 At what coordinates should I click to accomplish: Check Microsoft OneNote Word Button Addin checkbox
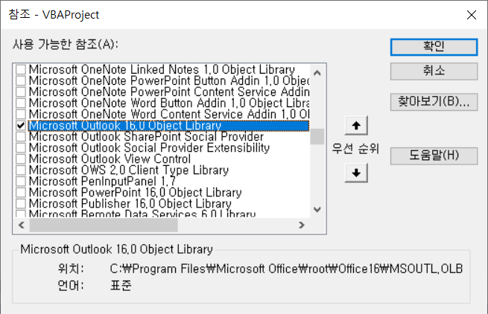pos(21,103)
